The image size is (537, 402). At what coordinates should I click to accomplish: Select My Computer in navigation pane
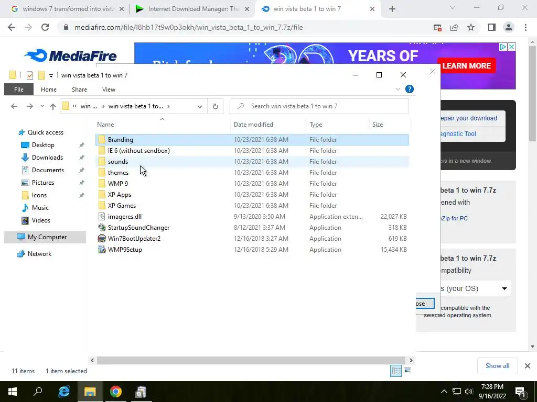click(x=45, y=237)
